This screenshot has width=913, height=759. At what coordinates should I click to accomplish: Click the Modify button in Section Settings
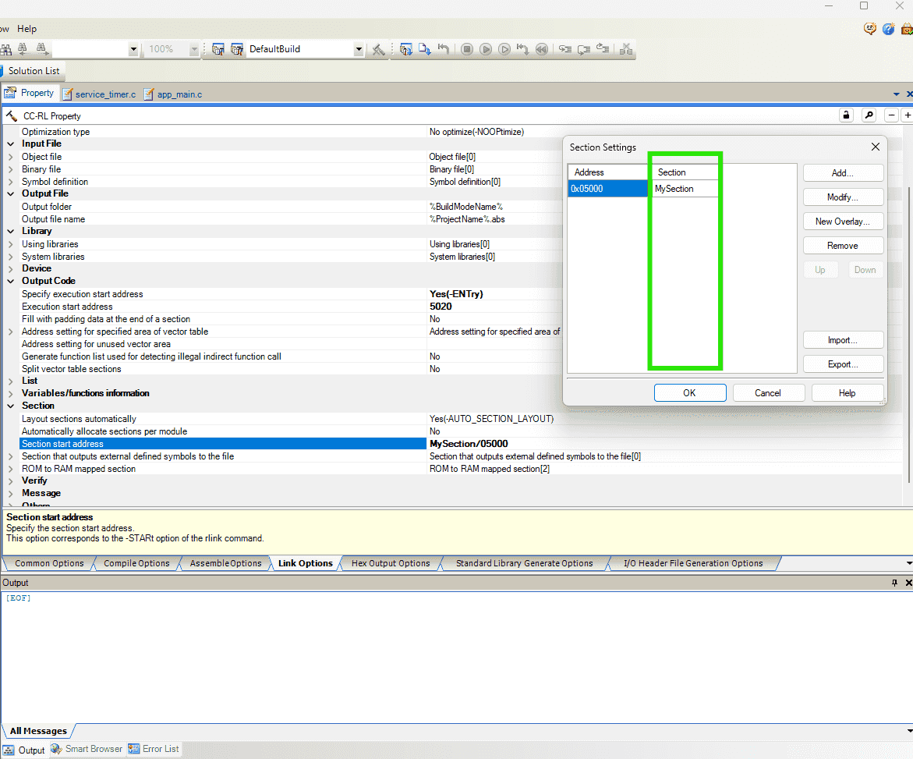843,197
